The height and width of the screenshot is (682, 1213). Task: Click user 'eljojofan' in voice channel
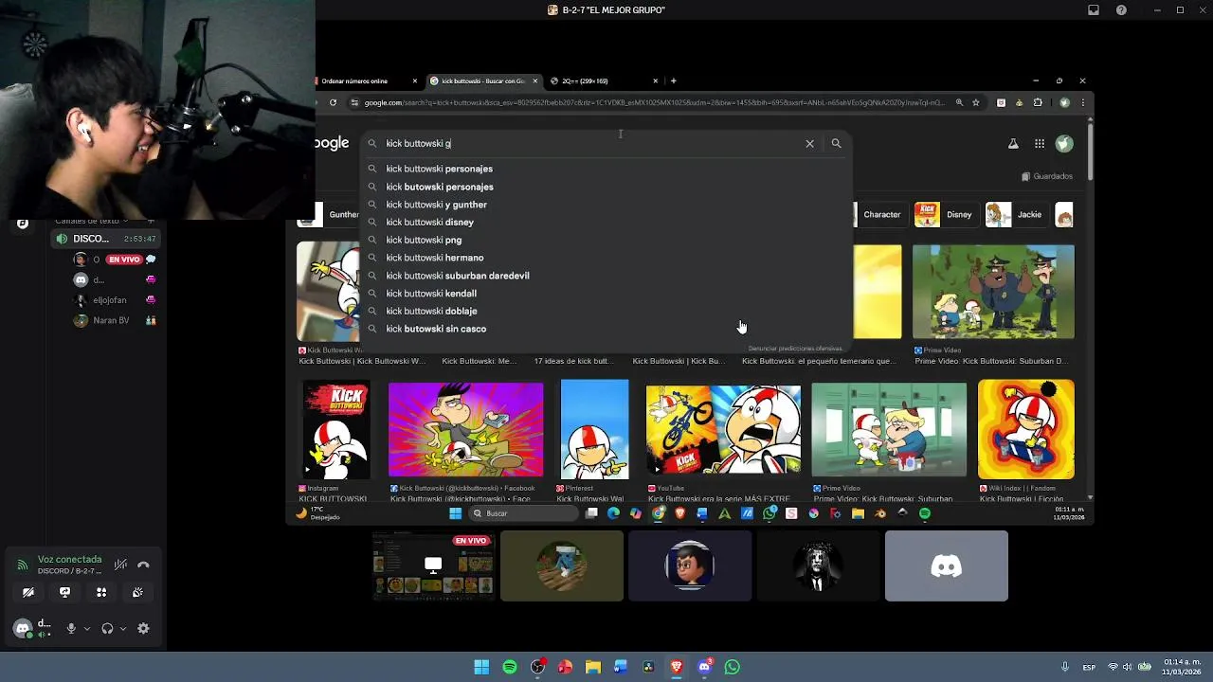110,300
